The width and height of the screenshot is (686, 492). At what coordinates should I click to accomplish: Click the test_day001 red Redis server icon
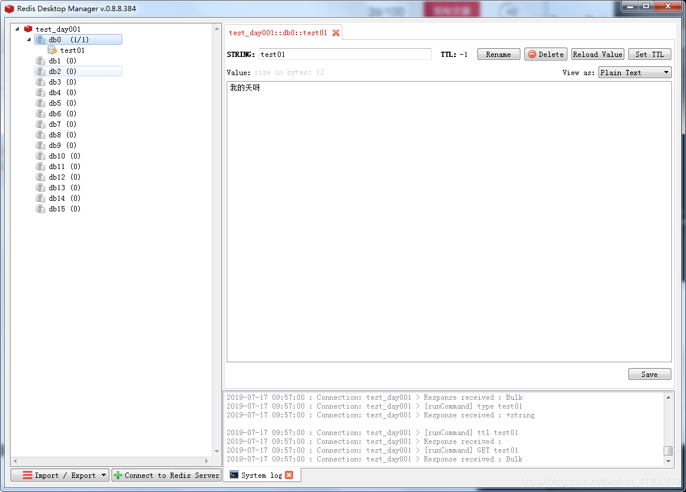click(x=28, y=29)
